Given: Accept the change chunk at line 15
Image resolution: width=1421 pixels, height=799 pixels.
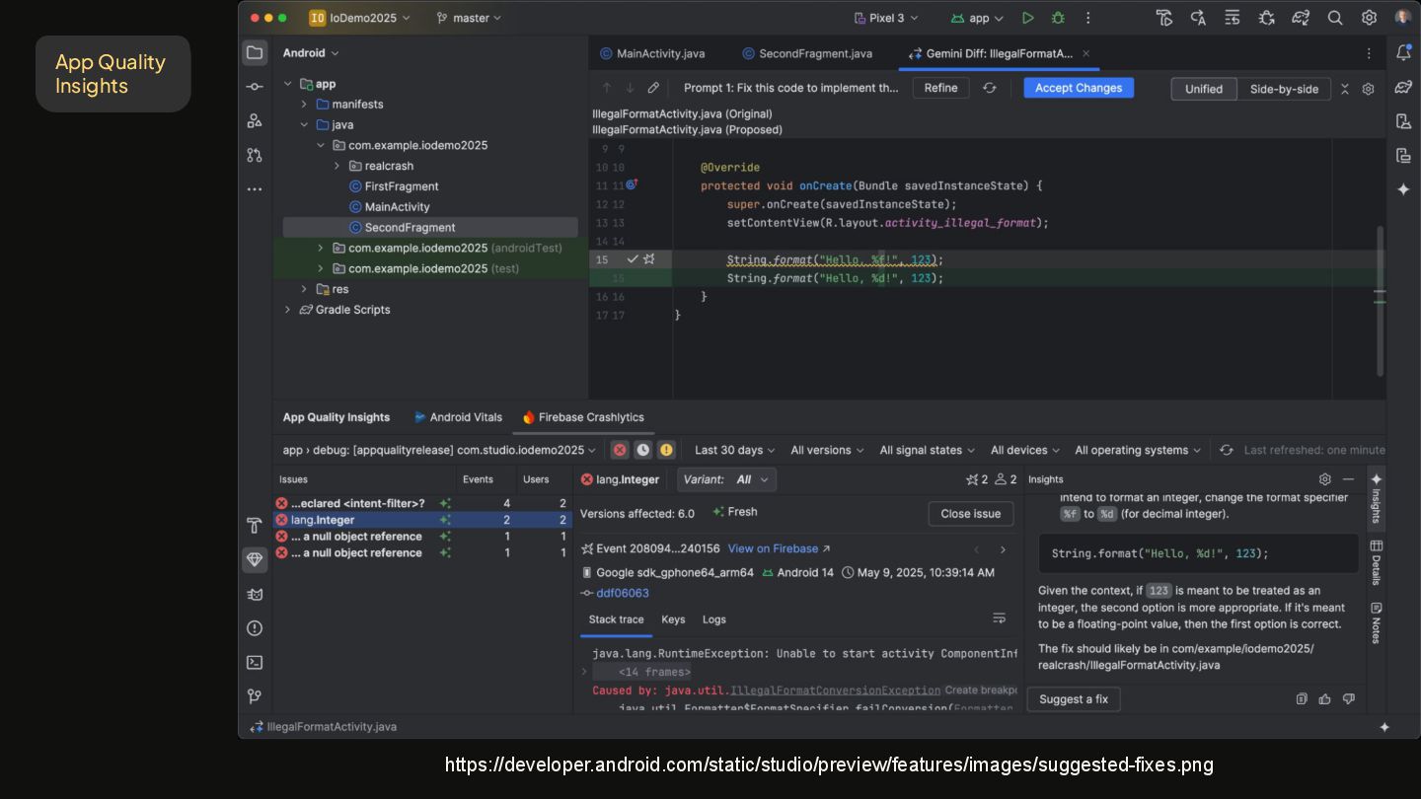Looking at the screenshot, I should 633,259.
